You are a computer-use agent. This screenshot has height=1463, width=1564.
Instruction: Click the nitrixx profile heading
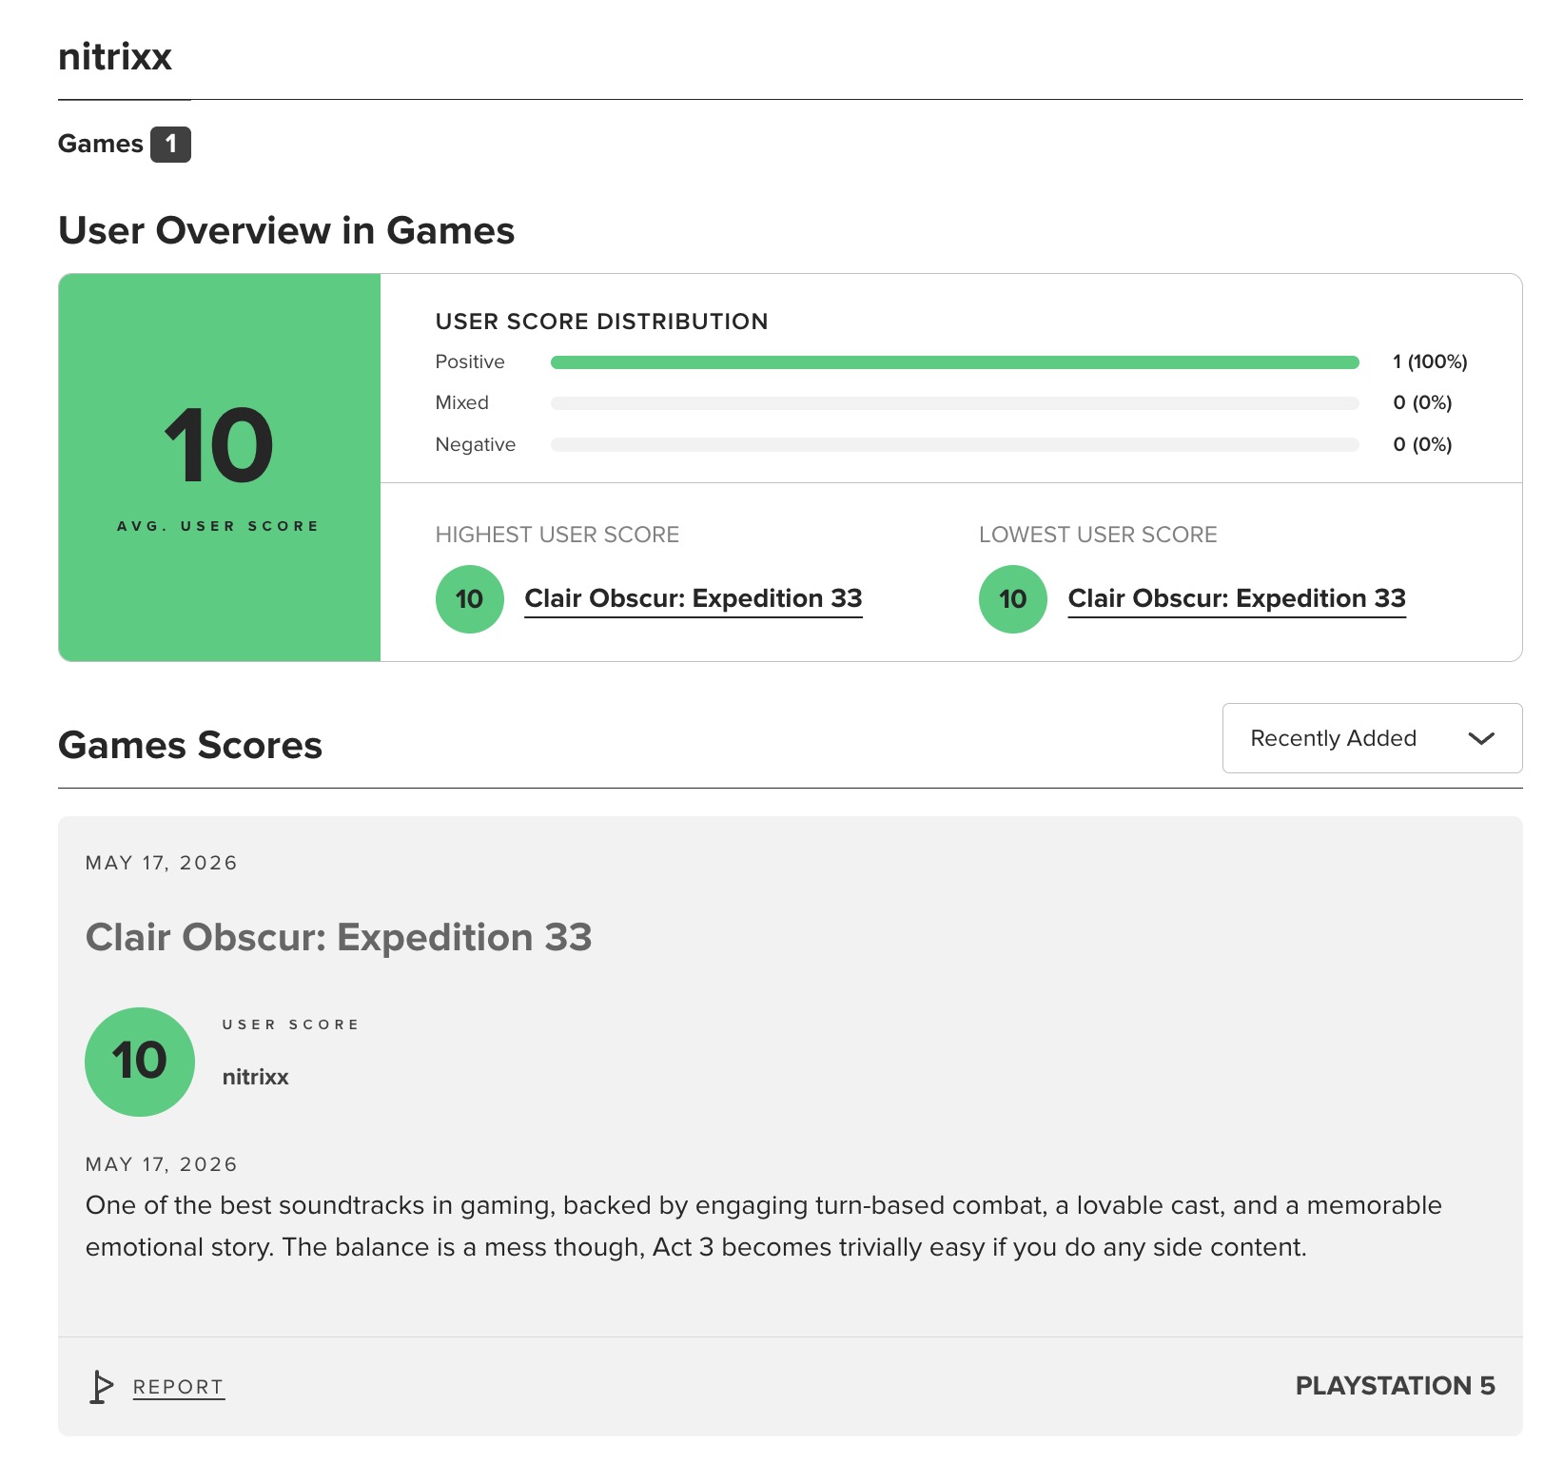(x=115, y=57)
